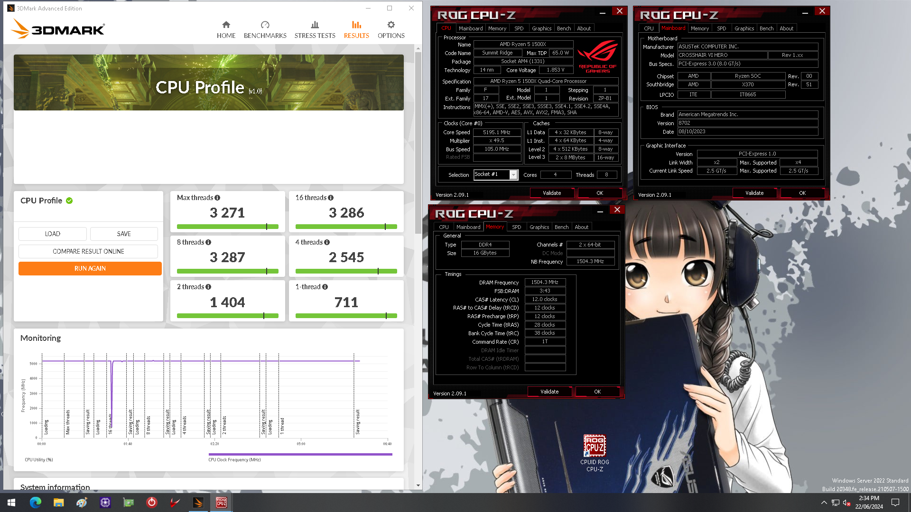The height and width of the screenshot is (512, 911).
Task: Click 3DMark vertical scrollbar
Action: 418,142
